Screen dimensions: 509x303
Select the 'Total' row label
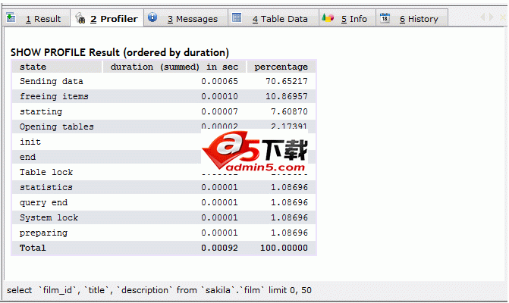click(x=33, y=248)
